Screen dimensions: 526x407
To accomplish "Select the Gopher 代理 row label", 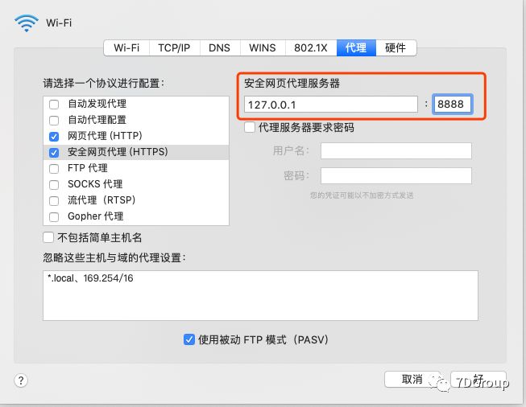I will (96, 216).
